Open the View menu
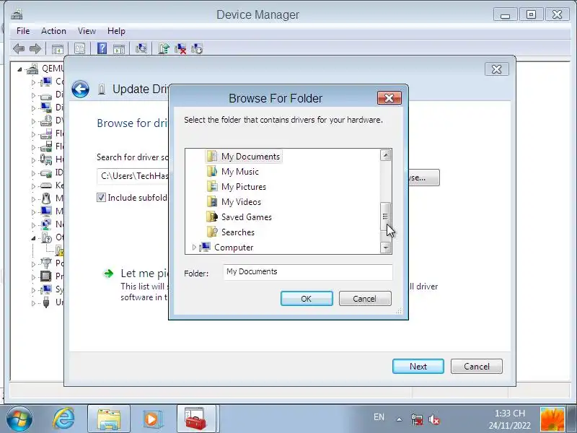Viewport: 577px width, 433px height. pyautogui.click(x=87, y=31)
